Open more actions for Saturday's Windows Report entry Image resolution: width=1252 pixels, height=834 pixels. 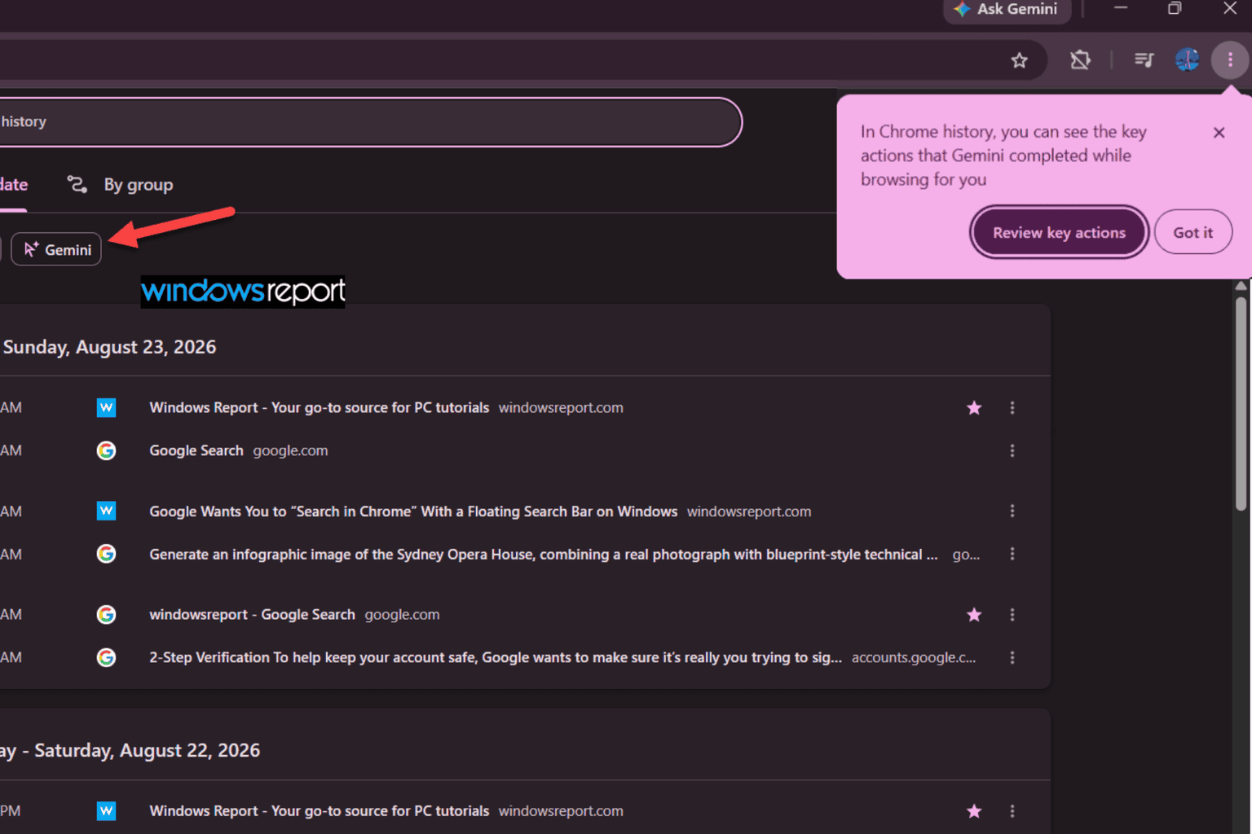click(1012, 811)
